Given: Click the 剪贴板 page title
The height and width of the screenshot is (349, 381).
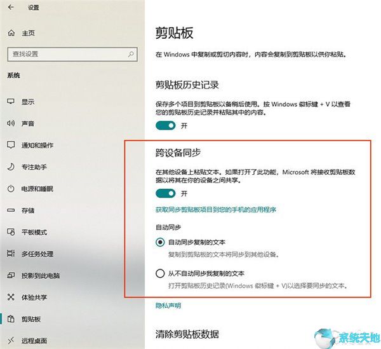Looking at the screenshot, I should click(x=174, y=32).
